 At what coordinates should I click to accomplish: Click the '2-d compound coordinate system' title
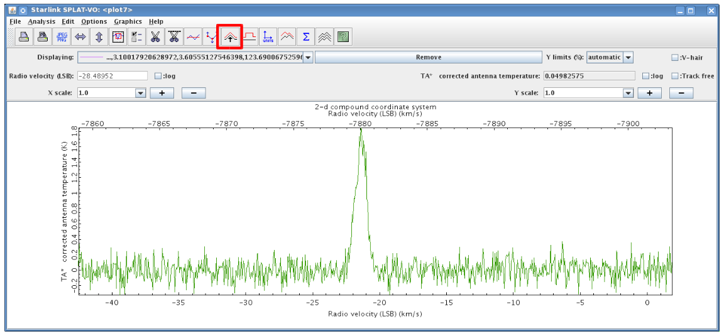[x=375, y=107]
